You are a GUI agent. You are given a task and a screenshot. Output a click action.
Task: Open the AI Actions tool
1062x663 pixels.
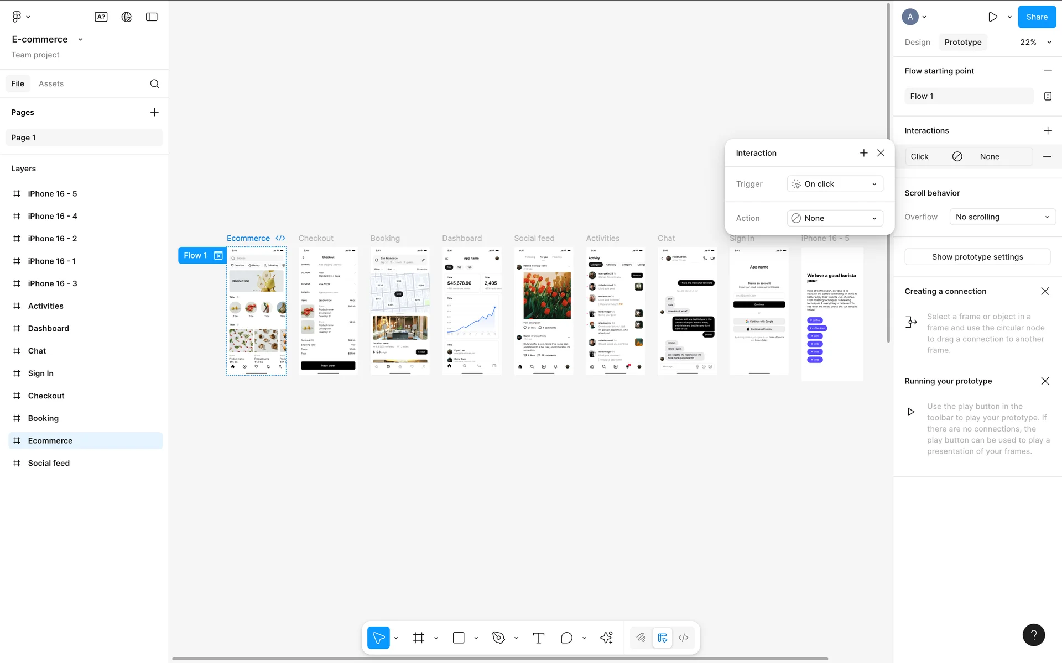click(x=606, y=638)
